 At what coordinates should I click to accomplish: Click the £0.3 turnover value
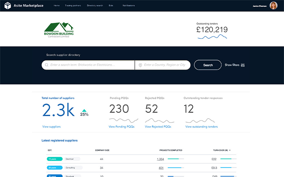(x=214, y=168)
